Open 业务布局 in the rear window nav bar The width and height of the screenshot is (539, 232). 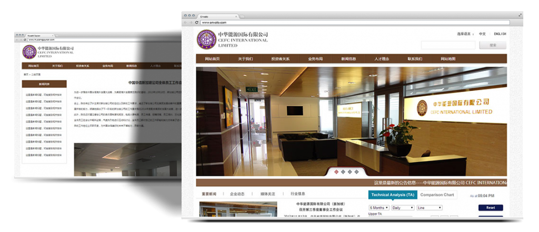point(107,66)
